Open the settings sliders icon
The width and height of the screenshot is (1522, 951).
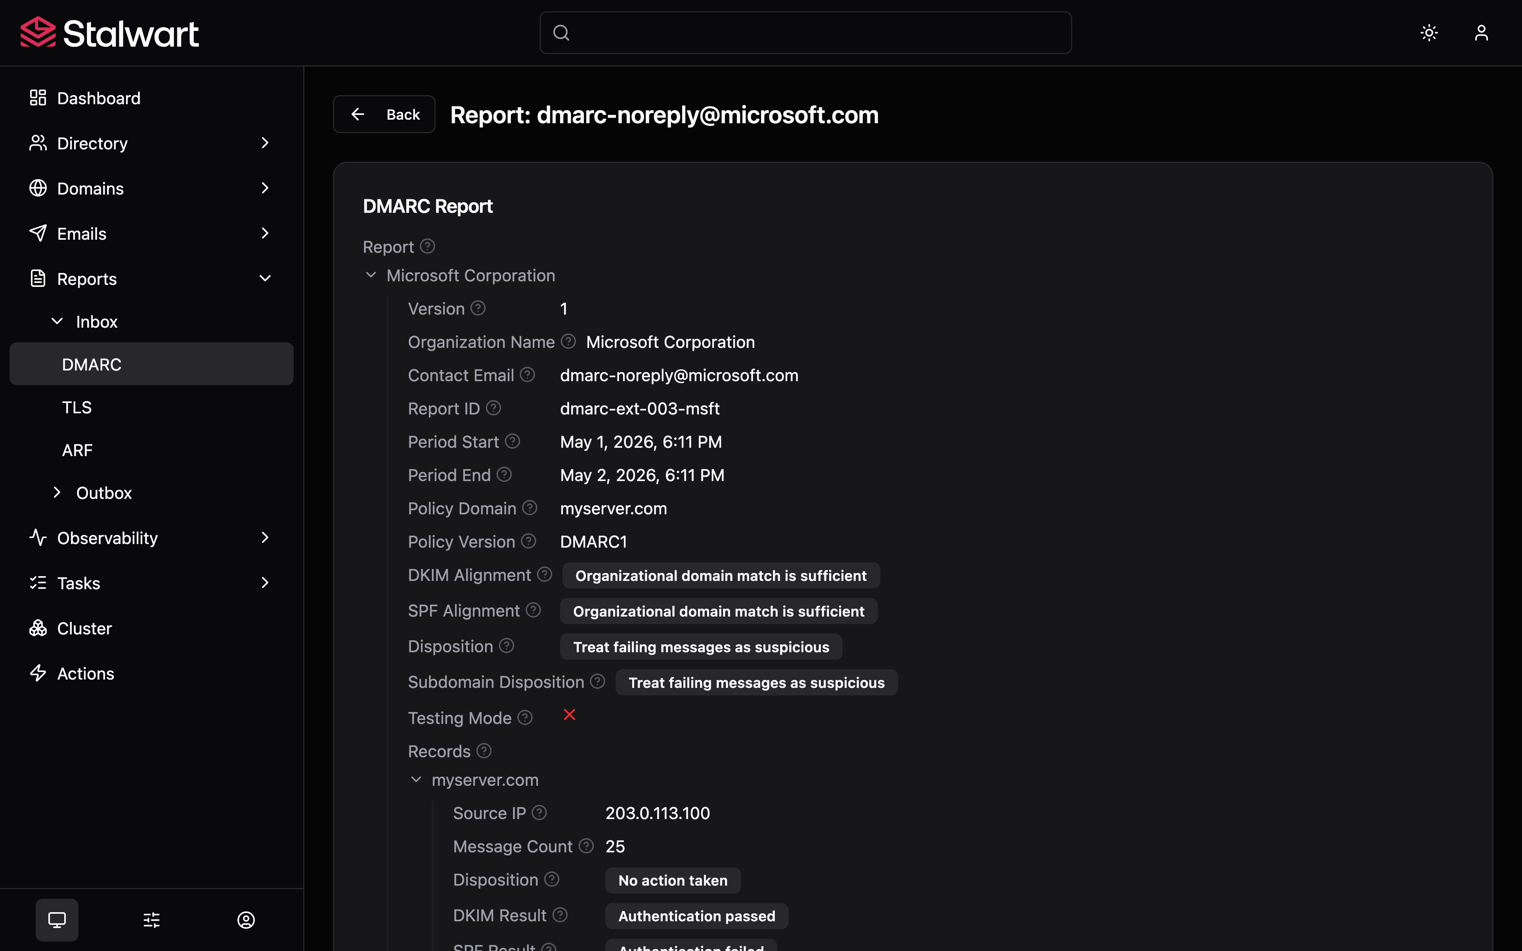pos(151,920)
